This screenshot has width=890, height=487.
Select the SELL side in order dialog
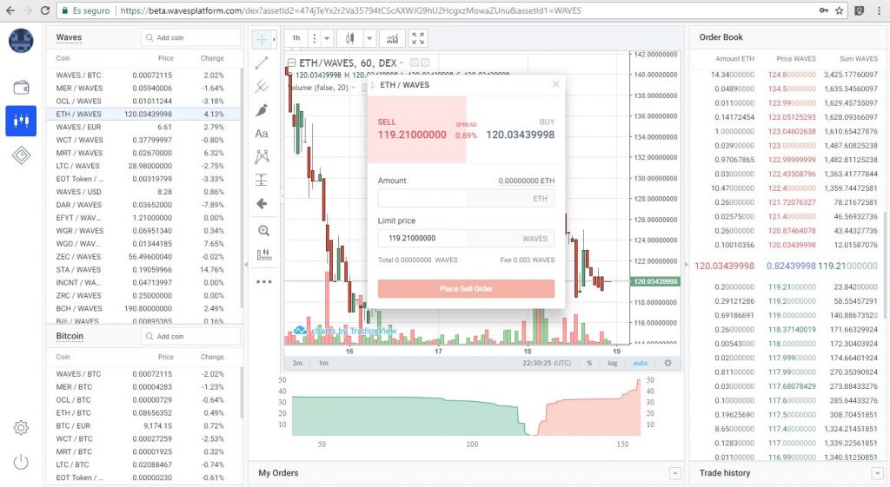pyautogui.click(x=417, y=130)
